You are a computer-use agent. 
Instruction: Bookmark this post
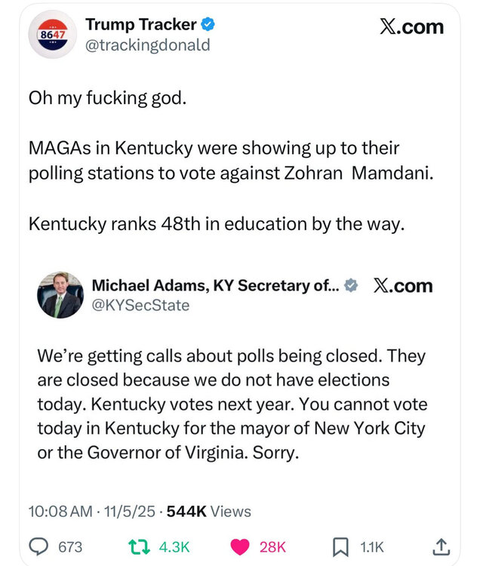click(x=341, y=546)
